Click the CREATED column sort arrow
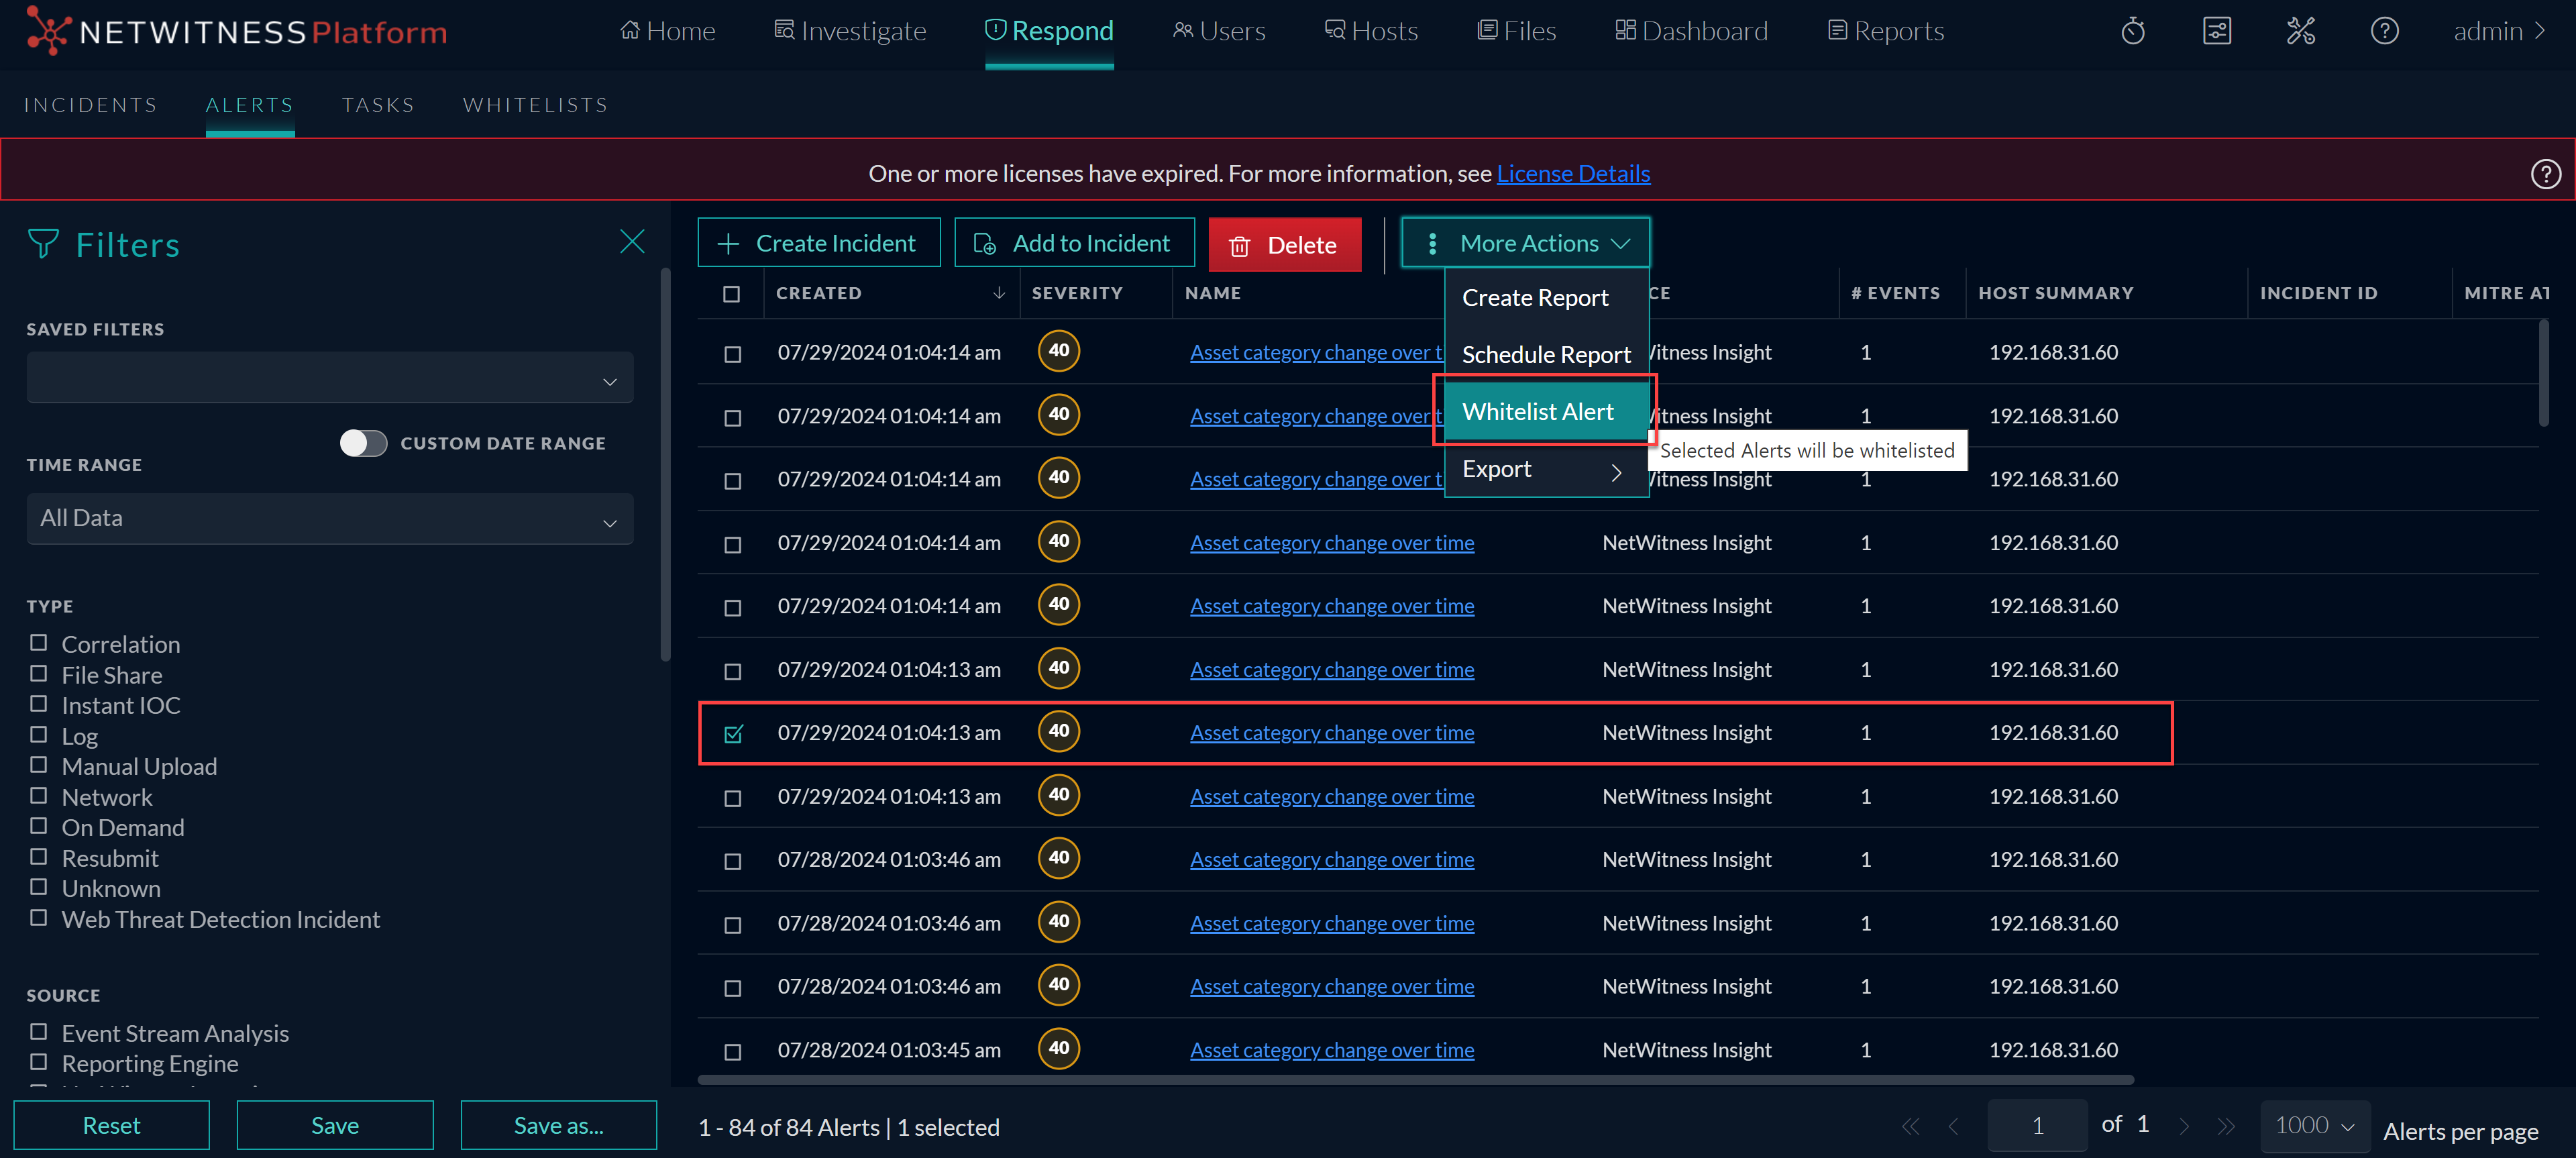Screen dimensions: 2576x1158 tap(998, 293)
